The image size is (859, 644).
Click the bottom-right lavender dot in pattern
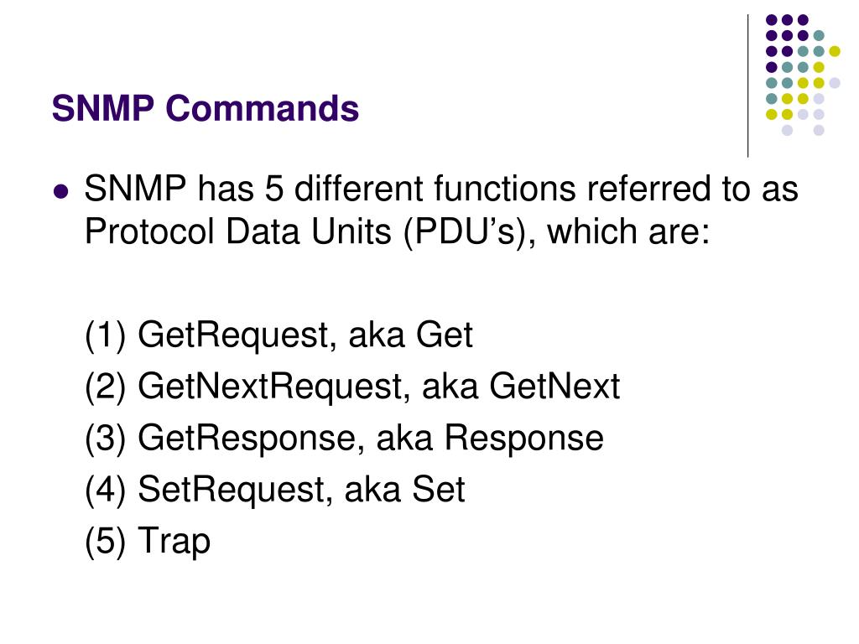[819, 130]
